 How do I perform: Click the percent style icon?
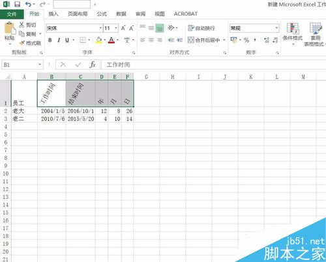(x=246, y=40)
